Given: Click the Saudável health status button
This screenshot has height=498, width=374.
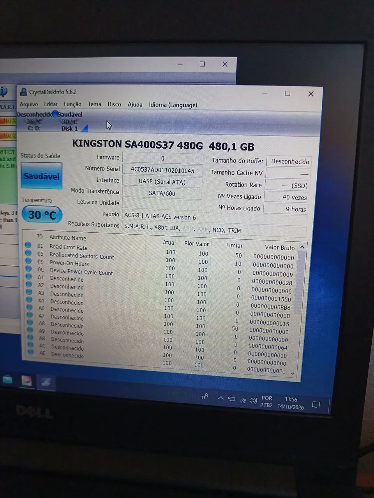Looking at the screenshot, I should click(x=41, y=176).
